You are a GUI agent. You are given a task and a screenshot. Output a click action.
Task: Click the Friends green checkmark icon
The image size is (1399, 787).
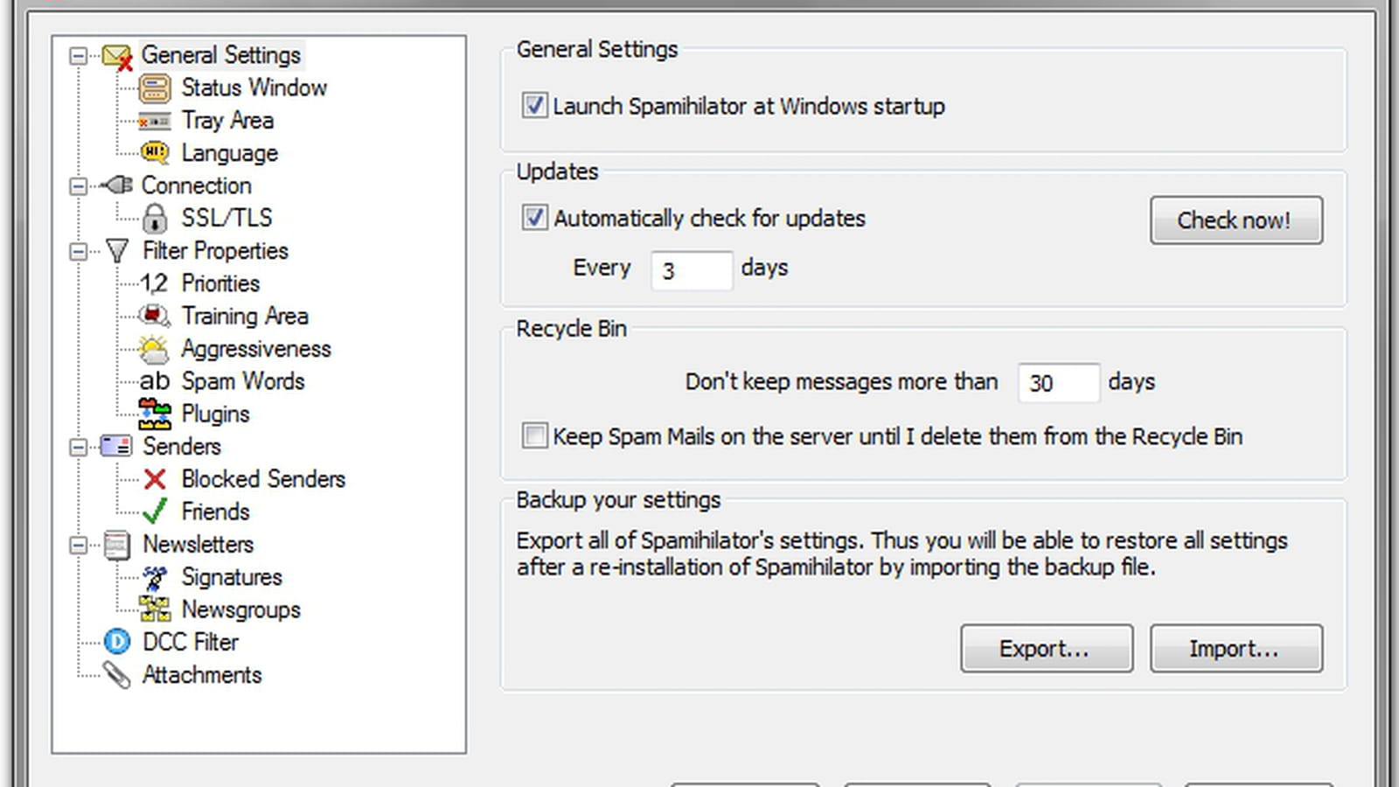pyautogui.click(x=155, y=512)
